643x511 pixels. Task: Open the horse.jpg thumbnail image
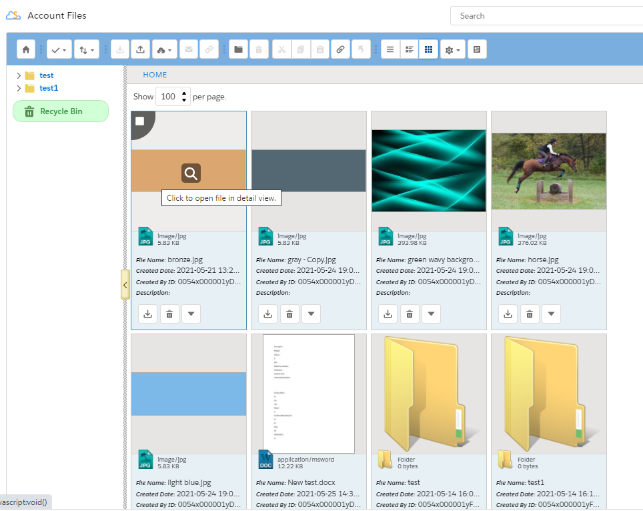coord(548,171)
